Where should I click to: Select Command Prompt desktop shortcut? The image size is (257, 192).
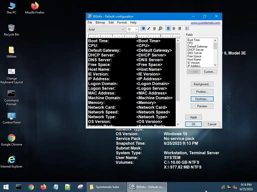(11, 98)
